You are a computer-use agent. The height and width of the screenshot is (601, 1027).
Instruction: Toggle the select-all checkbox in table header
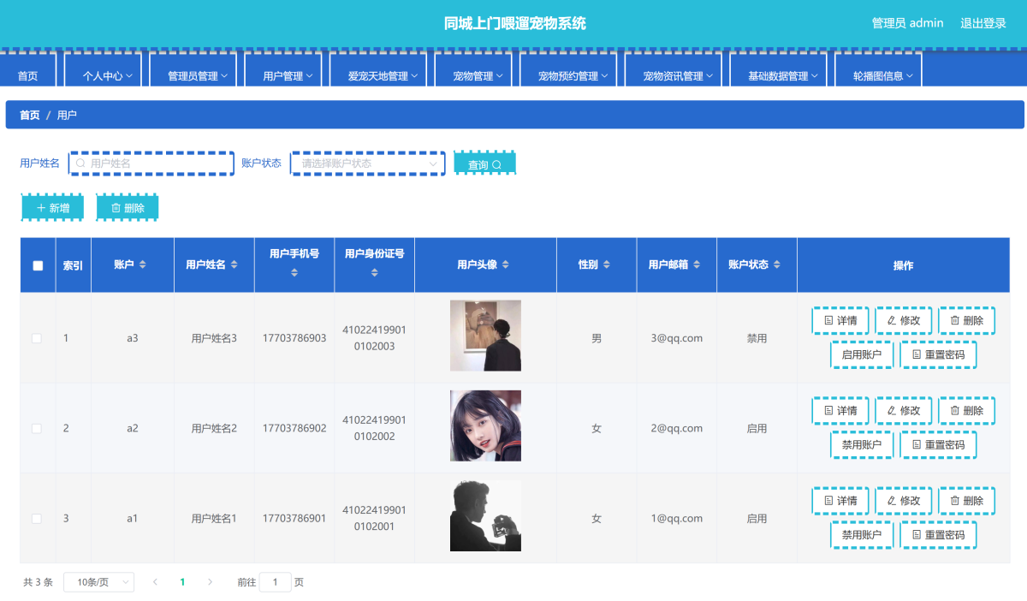(x=38, y=265)
